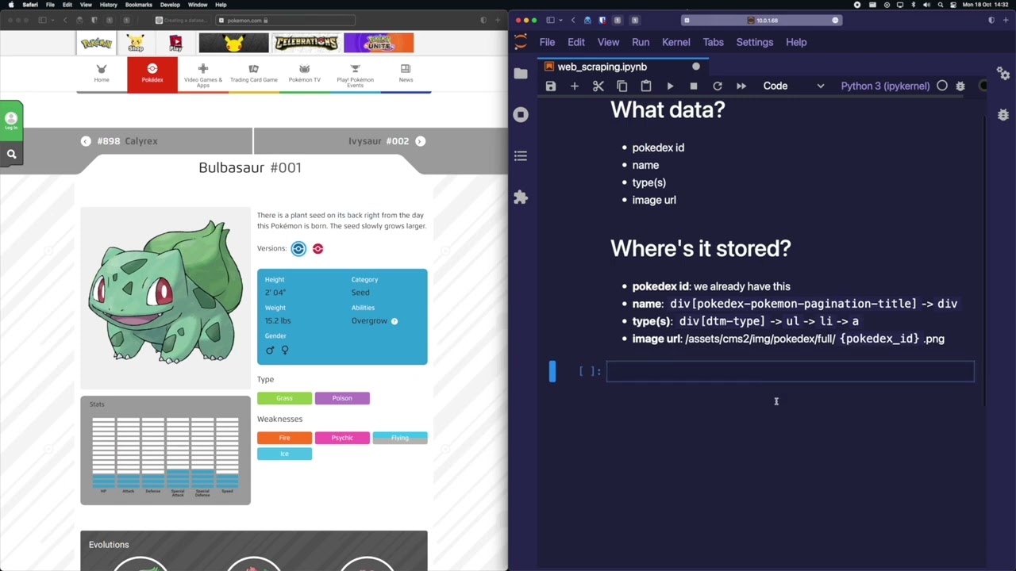Screen dimensions: 1016x571
Task: Interrupt the kernel with the stop icon
Action: pos(694,86)
